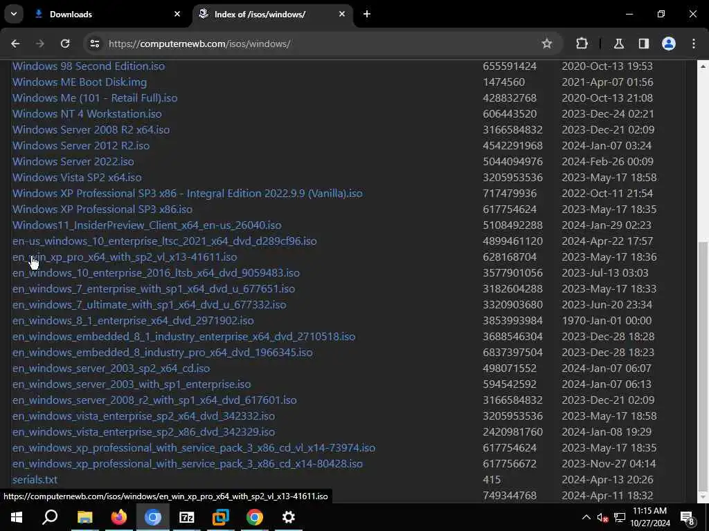
Task: Close the Index of /isos/windows/ tab
Action: tap(342, 14)
